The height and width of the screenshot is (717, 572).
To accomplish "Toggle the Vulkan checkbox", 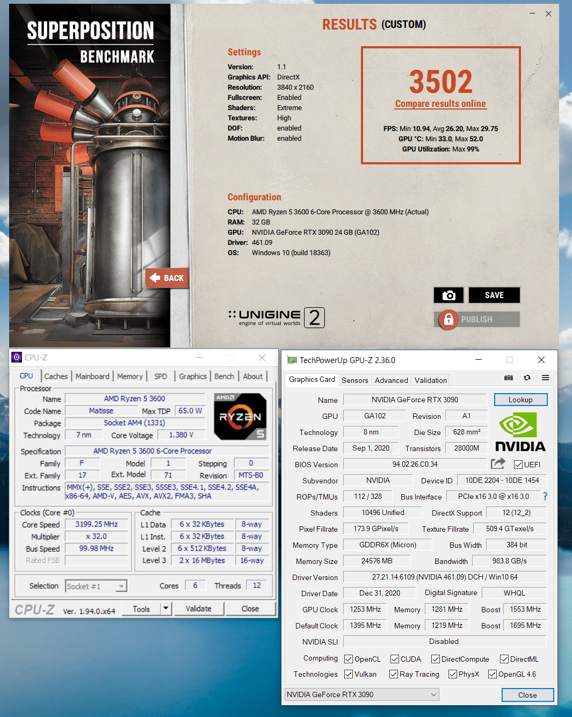I will 349,674.
